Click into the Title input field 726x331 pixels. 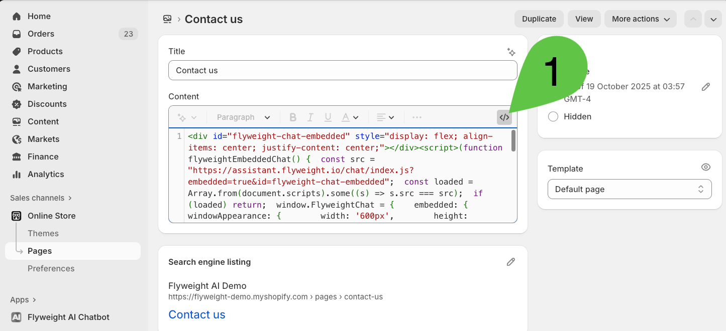click(x=342, y=70)
